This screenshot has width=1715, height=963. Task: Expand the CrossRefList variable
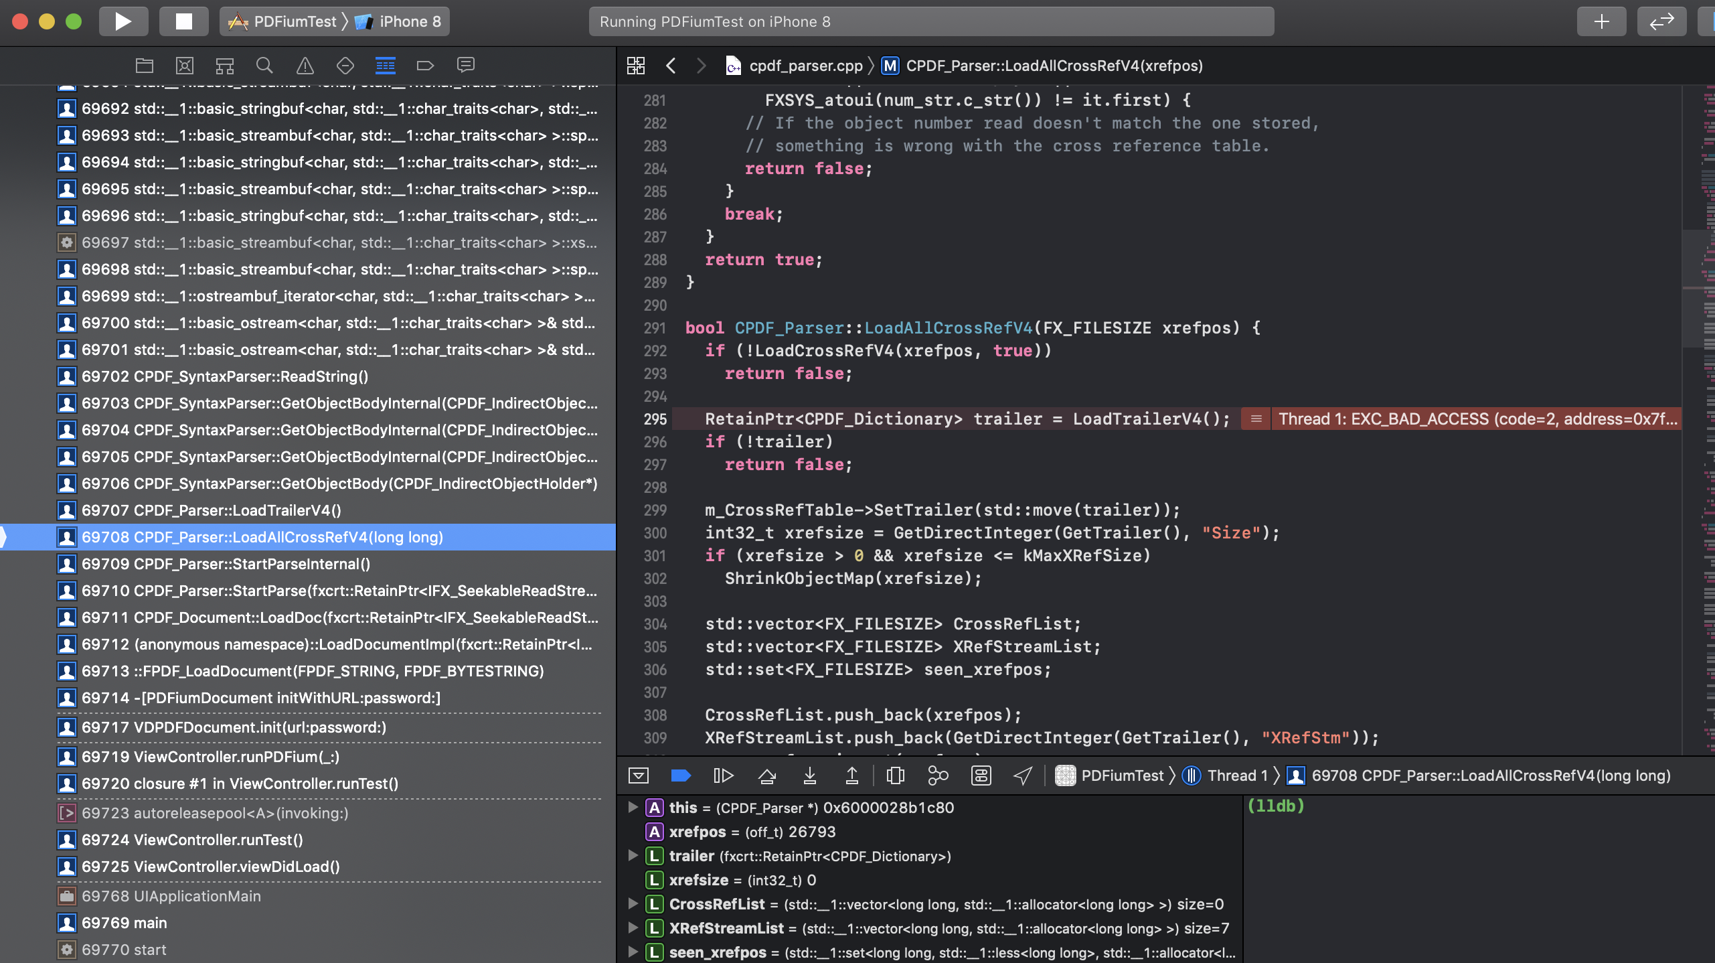(633, 904)
